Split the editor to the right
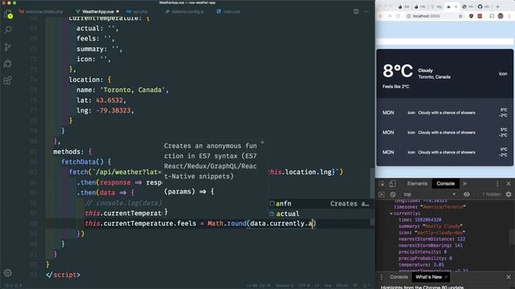The image size is (515, 289). tap(356, 11)
